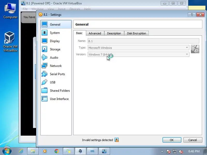Open the on-screen keyboard taskbar icon
Image resolution: width=207 pixels, height=155 pixels.
[92, 151]
